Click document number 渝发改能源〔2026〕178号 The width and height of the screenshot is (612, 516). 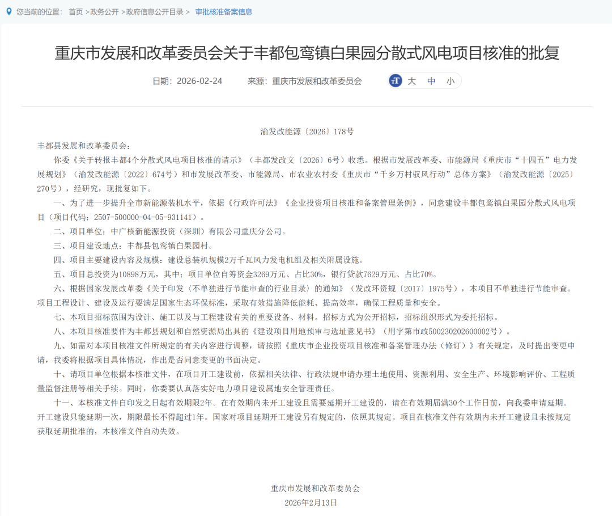tap(307, 132)
